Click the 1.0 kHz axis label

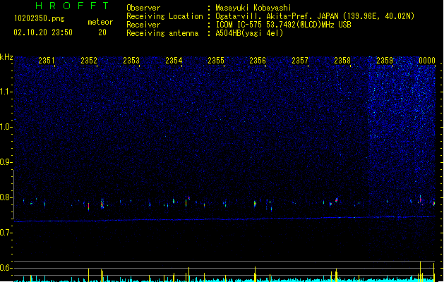(6, 127)
